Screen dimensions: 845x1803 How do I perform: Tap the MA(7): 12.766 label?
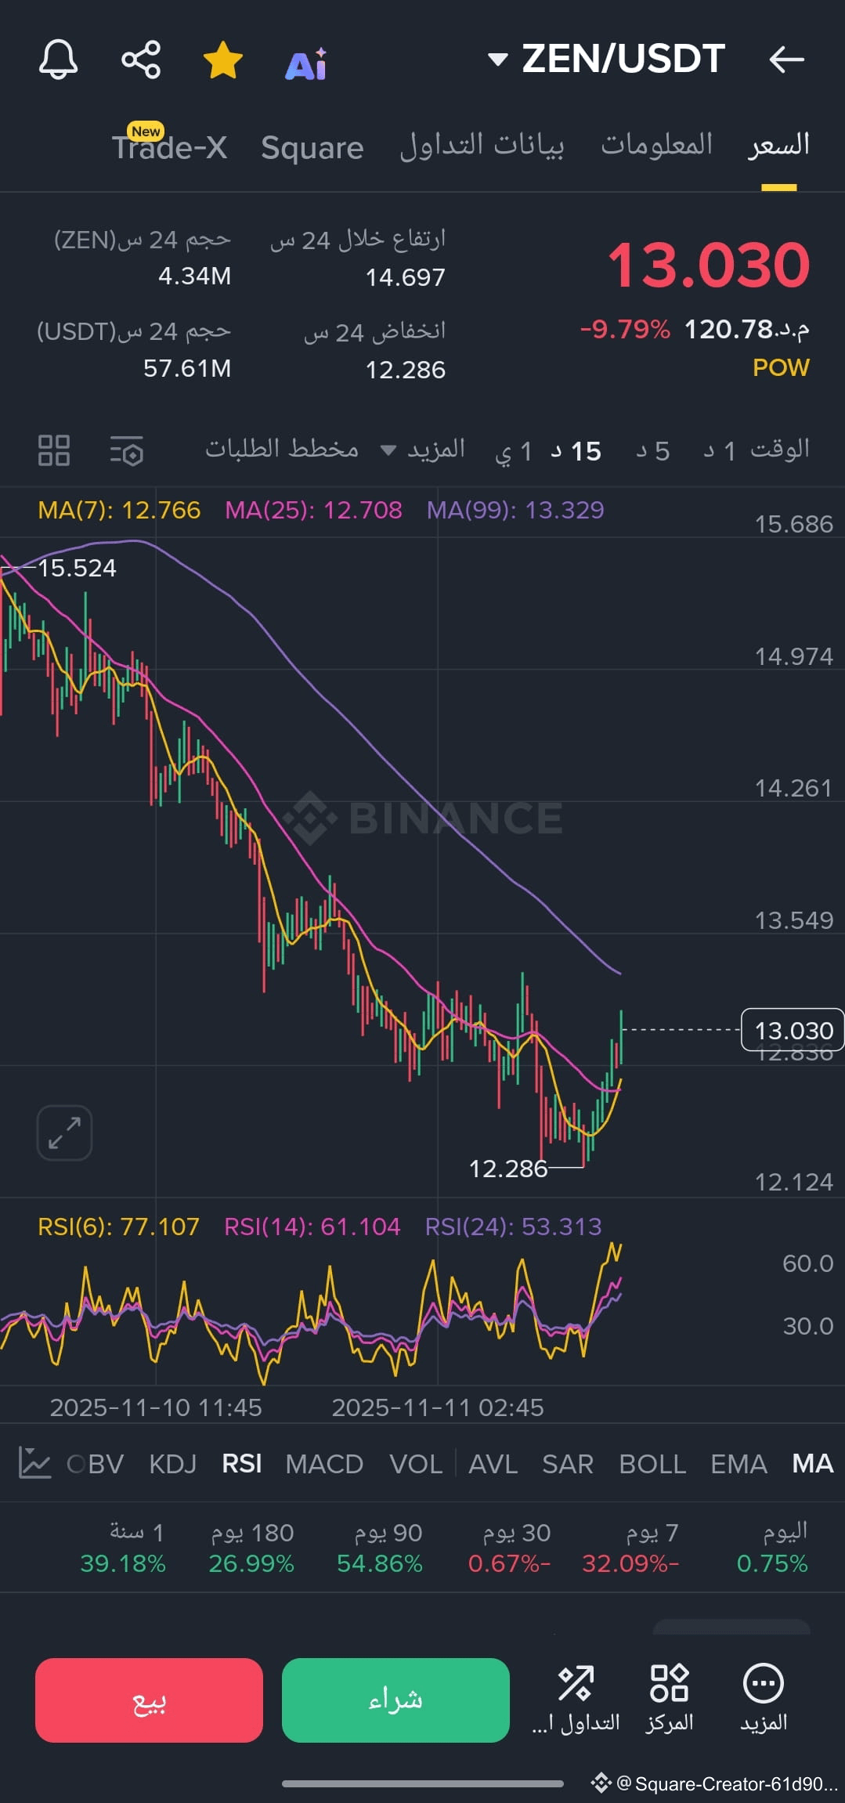coord(119,510)
